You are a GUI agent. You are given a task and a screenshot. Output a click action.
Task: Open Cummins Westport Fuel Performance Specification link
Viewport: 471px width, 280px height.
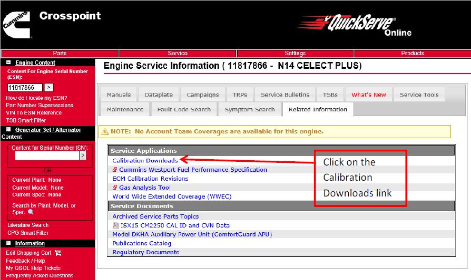(x=193, y=170)
